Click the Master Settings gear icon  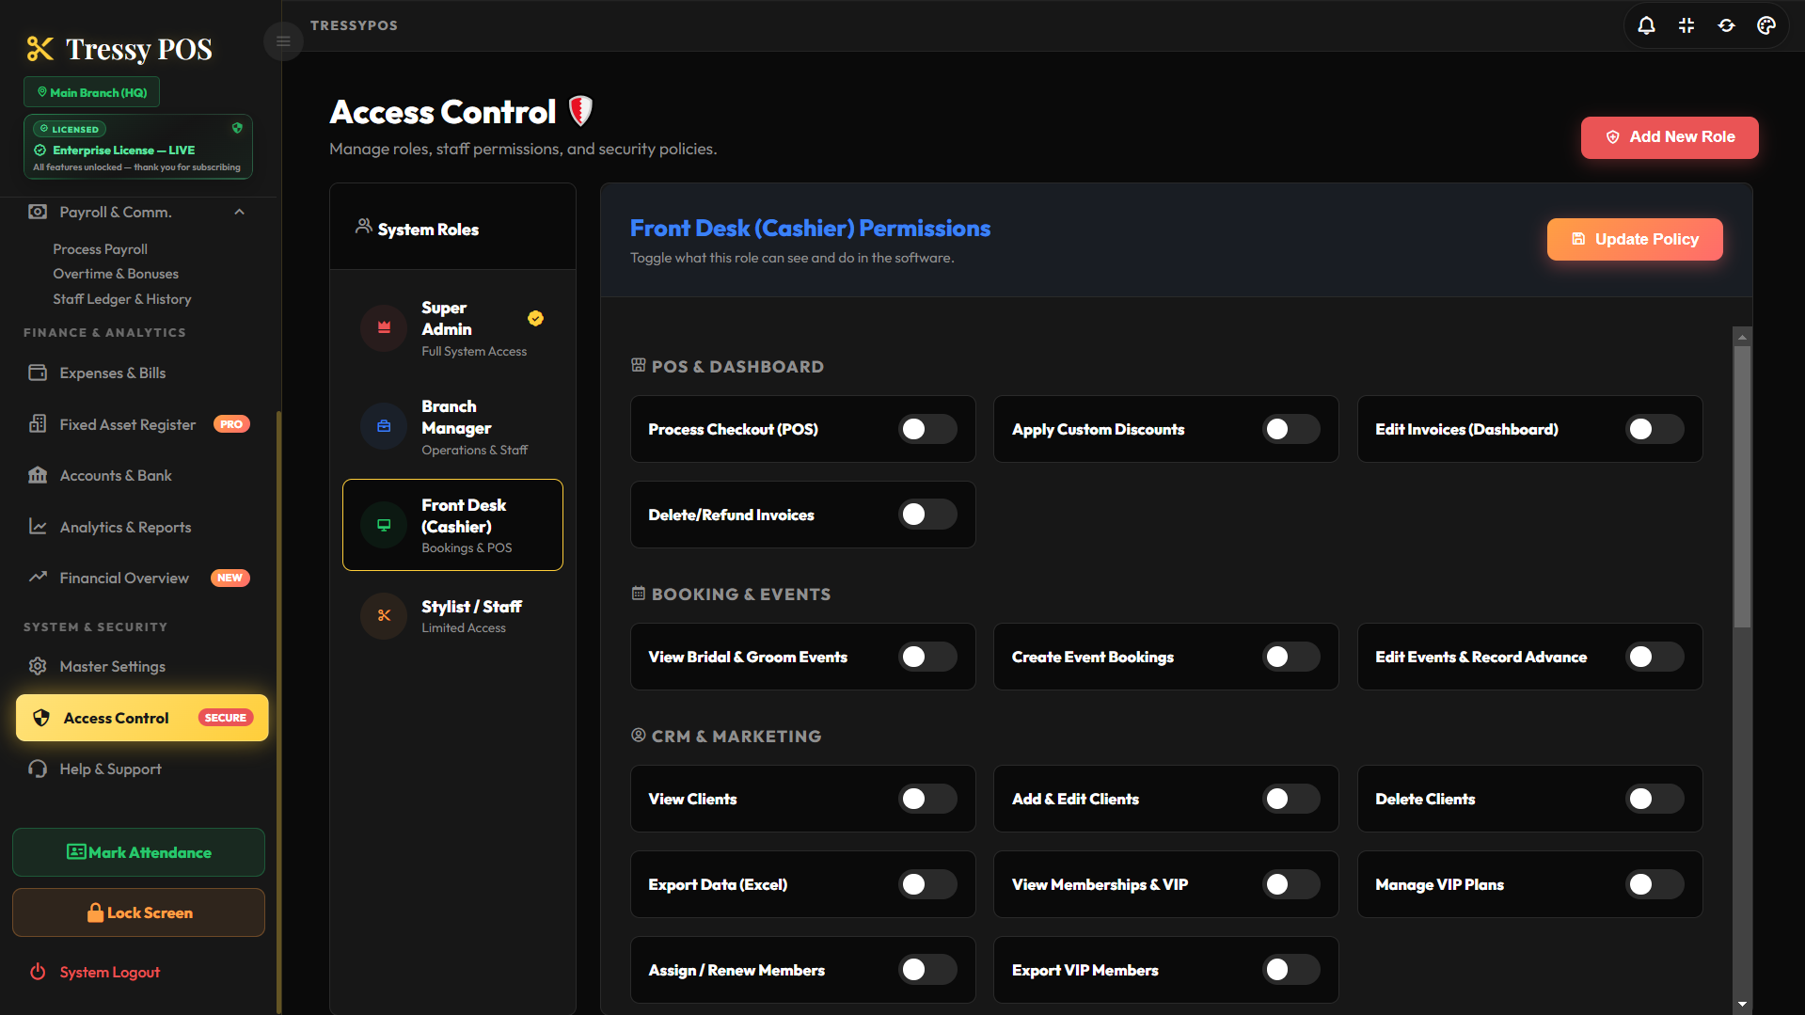tap(38, 666)
